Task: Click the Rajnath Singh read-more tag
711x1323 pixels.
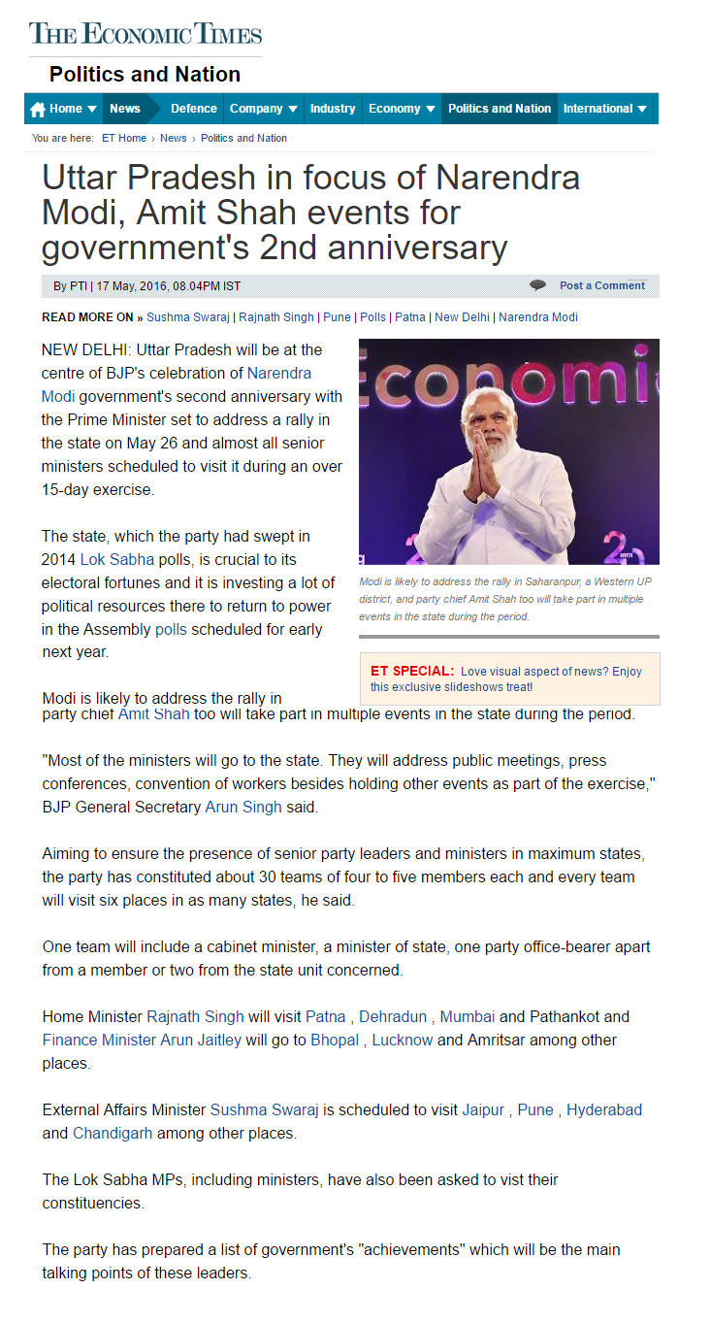Action: tap(276, 317)
